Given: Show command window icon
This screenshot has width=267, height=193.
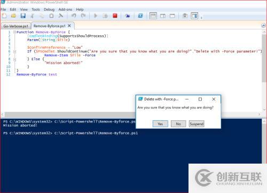Looking at the screenshot, I should coord(185,16).
